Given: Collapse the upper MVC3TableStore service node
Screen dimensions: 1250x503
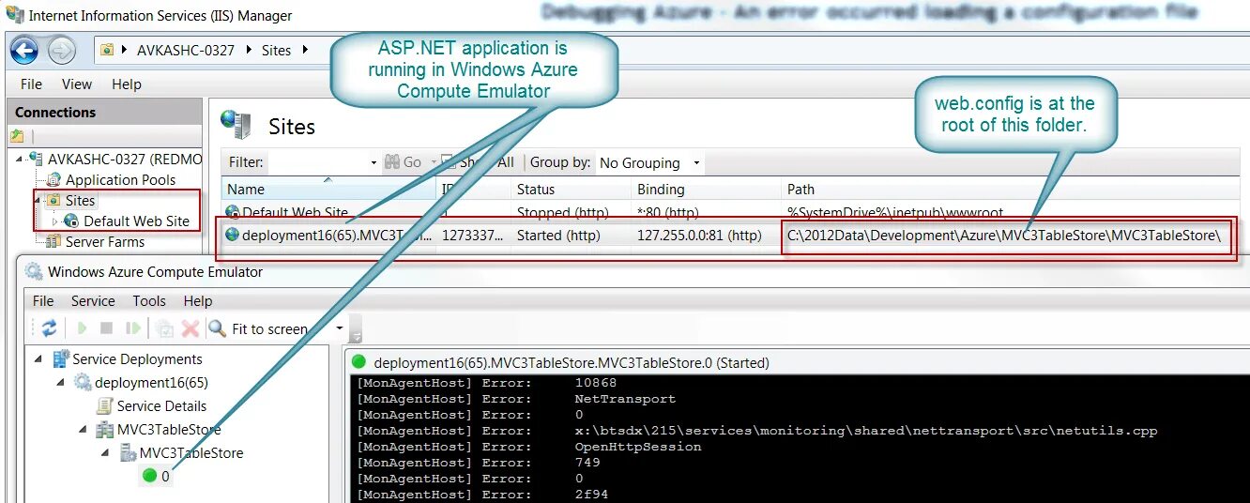Looking at the screenshot, I should [84, 429].
